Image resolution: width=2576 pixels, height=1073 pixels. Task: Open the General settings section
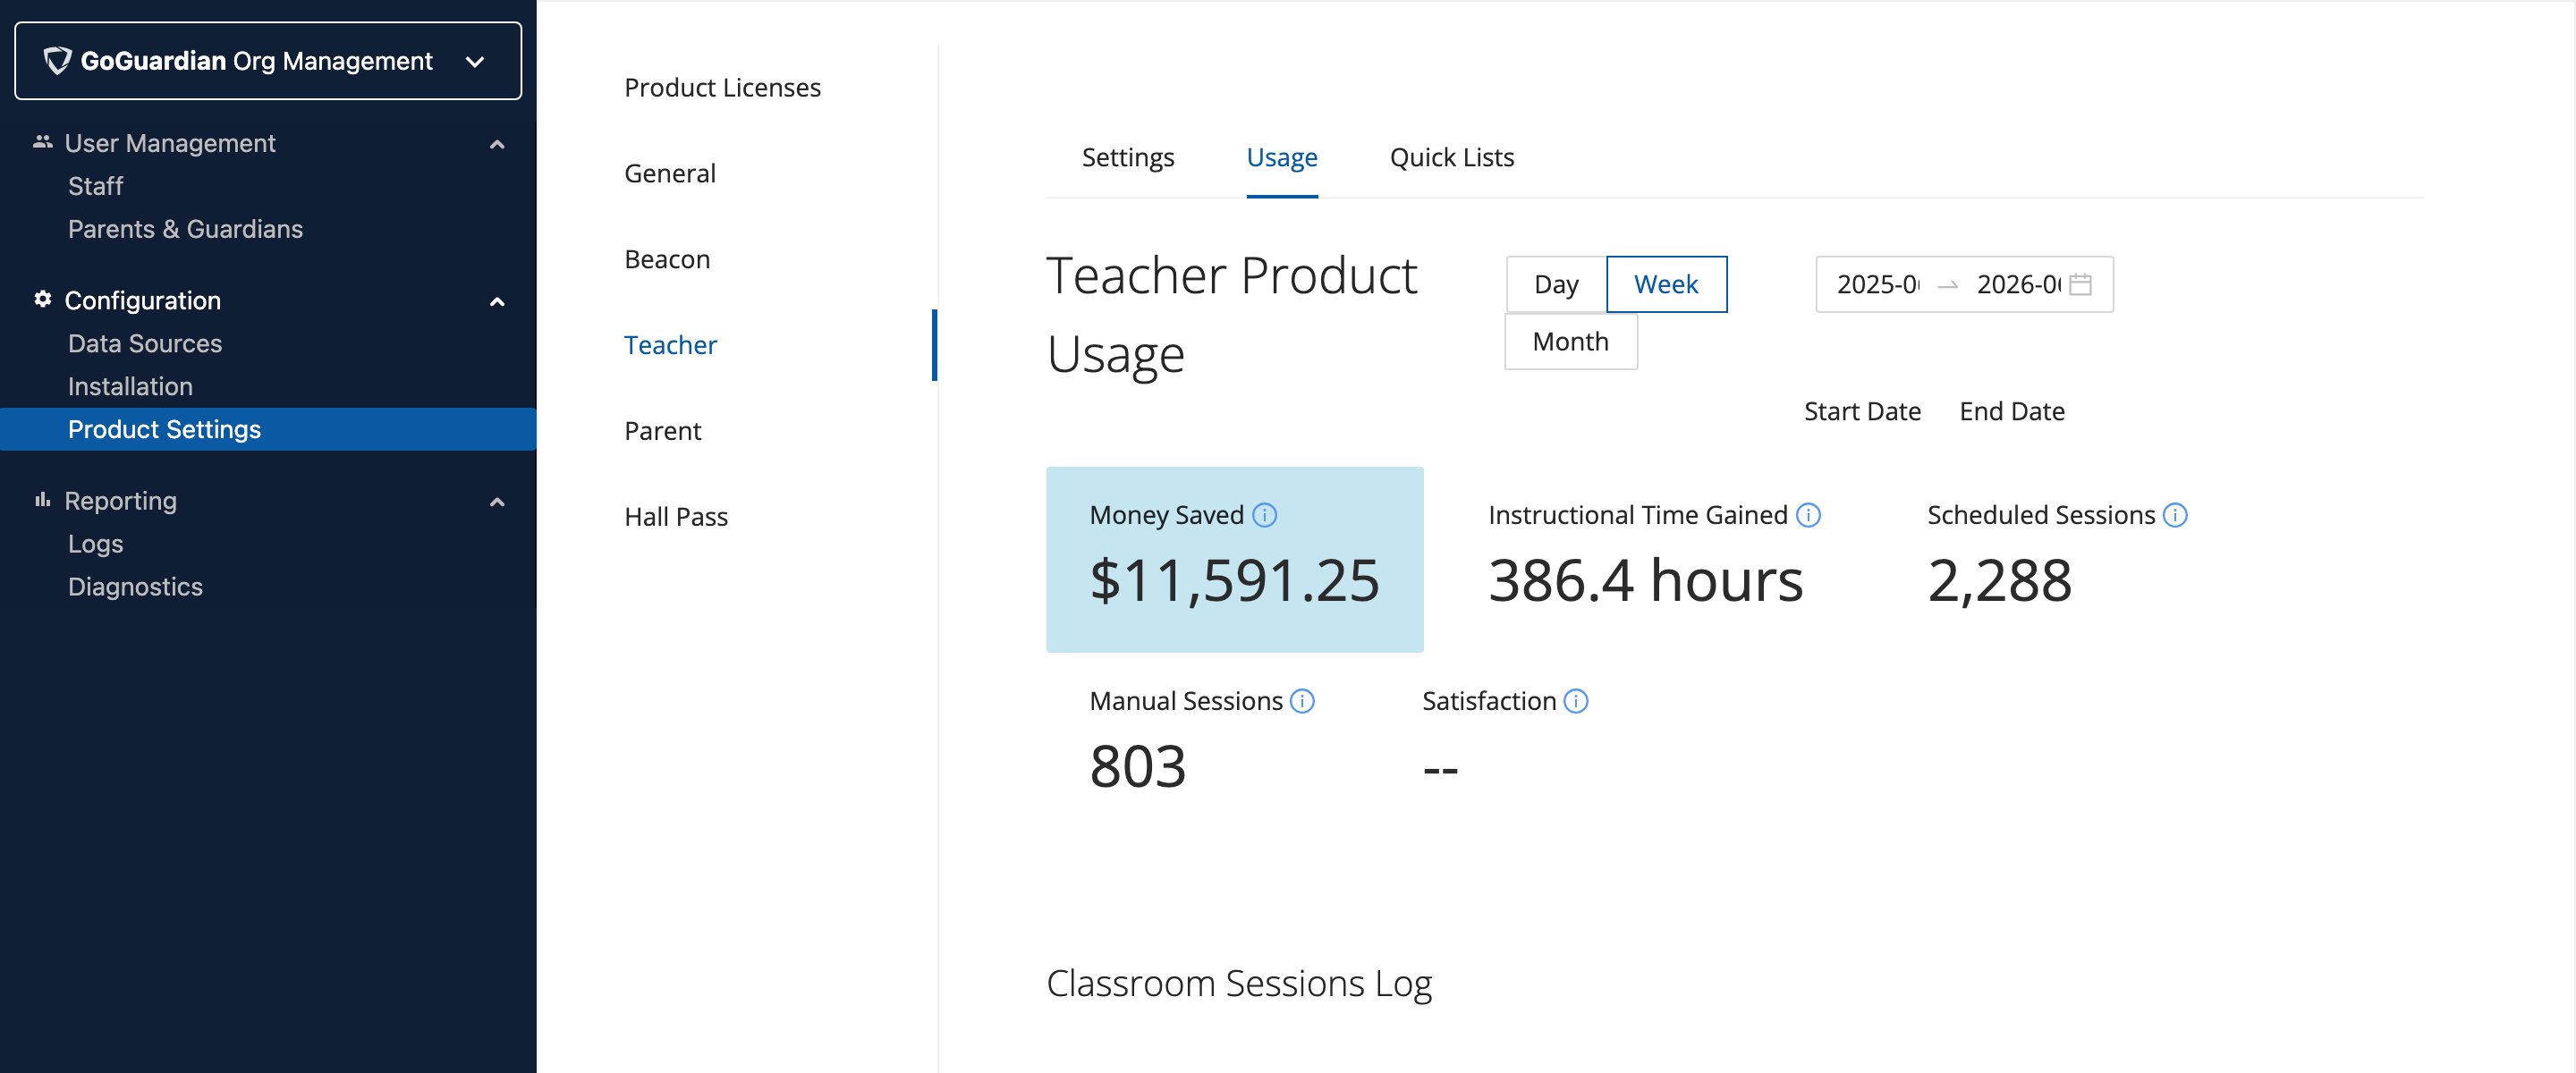click(670, 174)
